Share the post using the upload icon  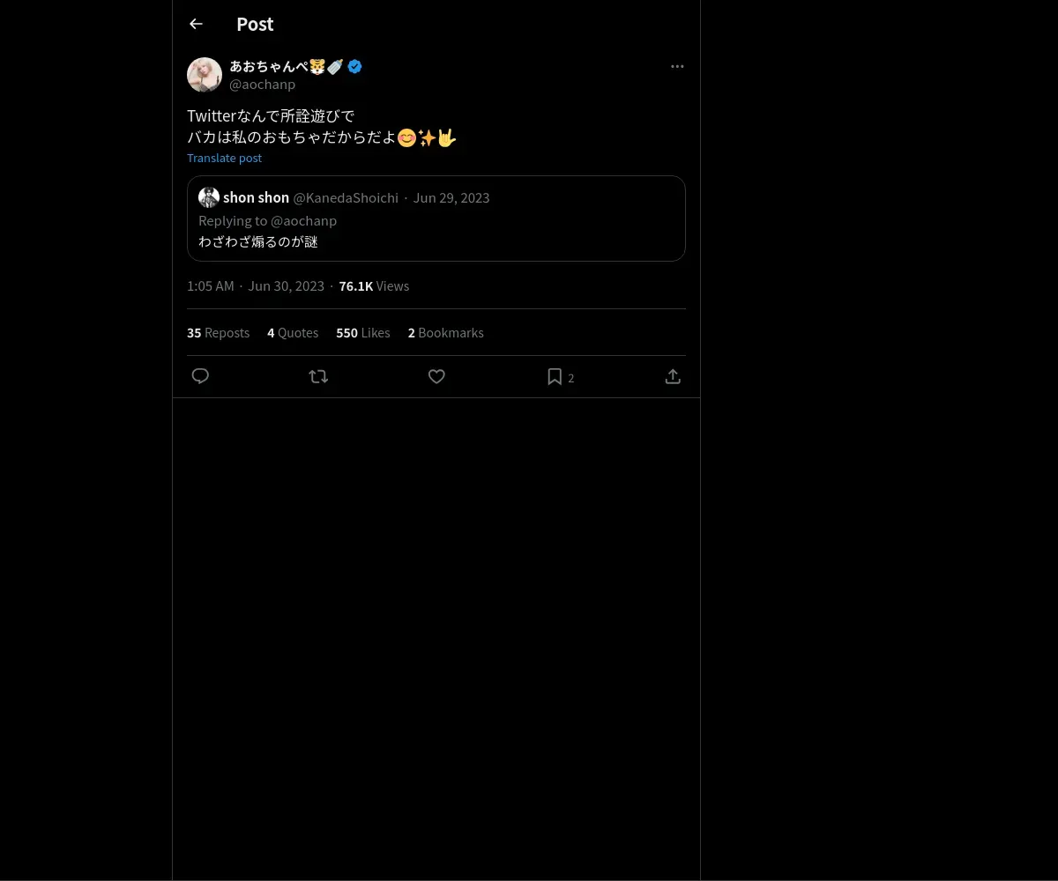(673, 376)
